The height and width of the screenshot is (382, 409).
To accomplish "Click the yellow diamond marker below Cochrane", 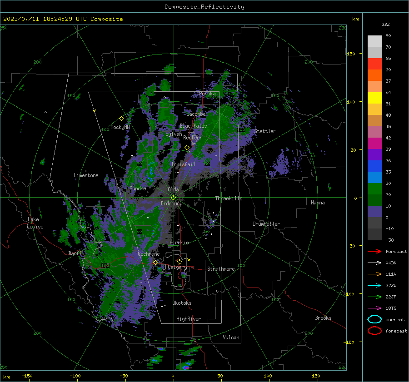I will (x=155, y=263).
